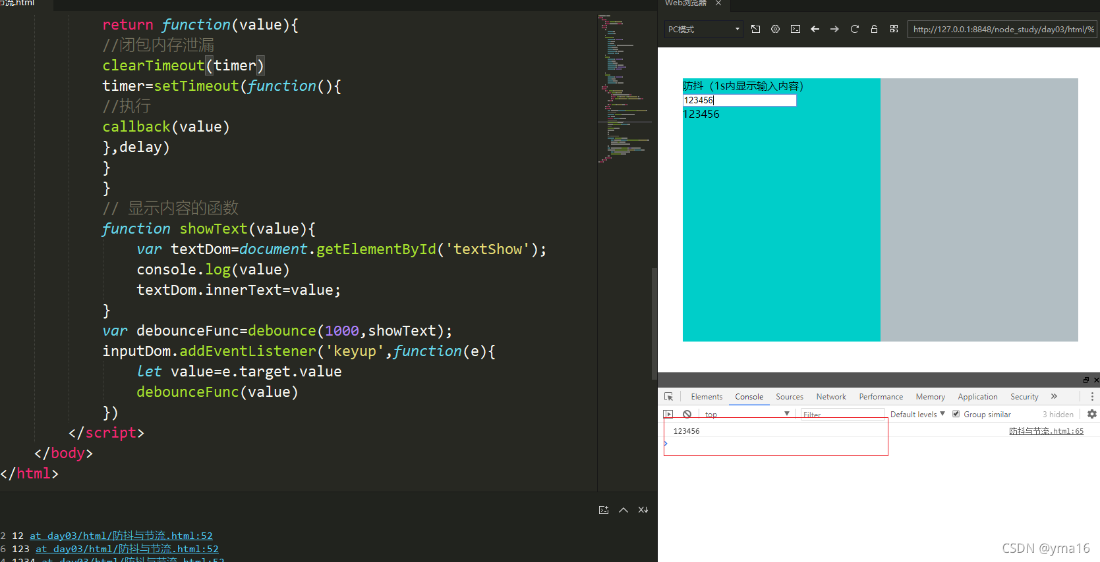1100x562 pixels.
Task: Click the callback(value) line
Action: click(x=166, y=127)
